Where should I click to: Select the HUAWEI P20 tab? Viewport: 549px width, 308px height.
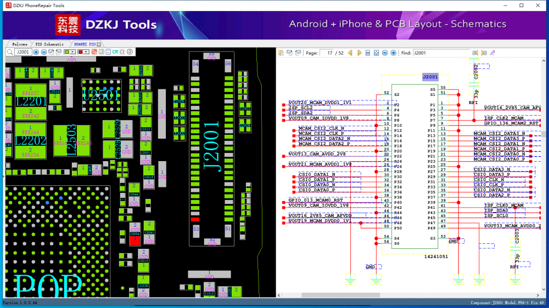click(85, 44)
